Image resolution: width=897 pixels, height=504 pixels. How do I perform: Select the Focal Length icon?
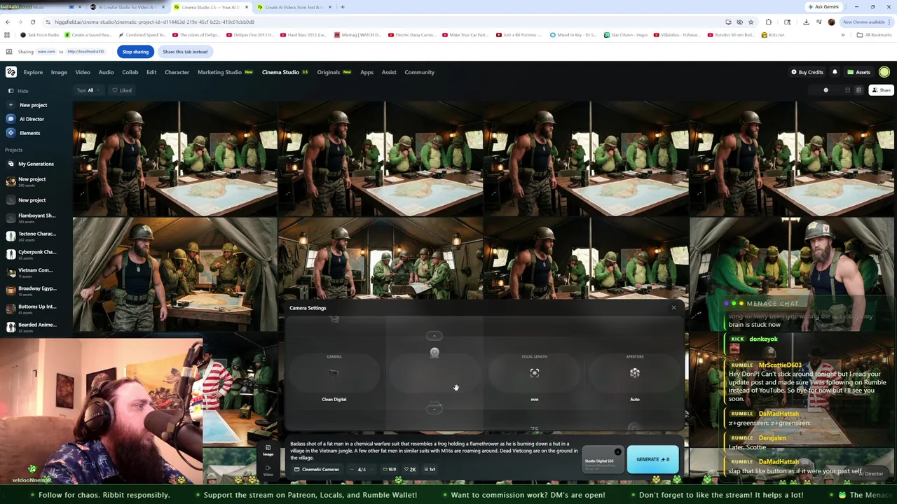click(535, 373)
